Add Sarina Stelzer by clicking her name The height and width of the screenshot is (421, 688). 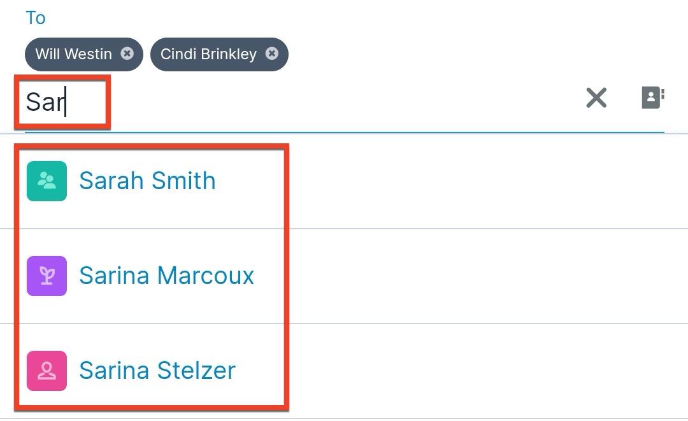tap(157, 371)
